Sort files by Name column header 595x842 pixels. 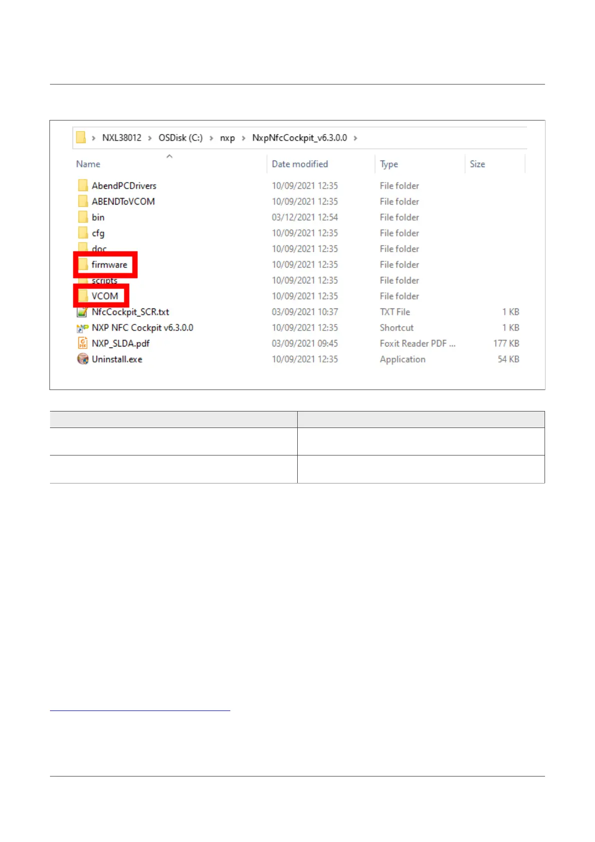point(88,164)
